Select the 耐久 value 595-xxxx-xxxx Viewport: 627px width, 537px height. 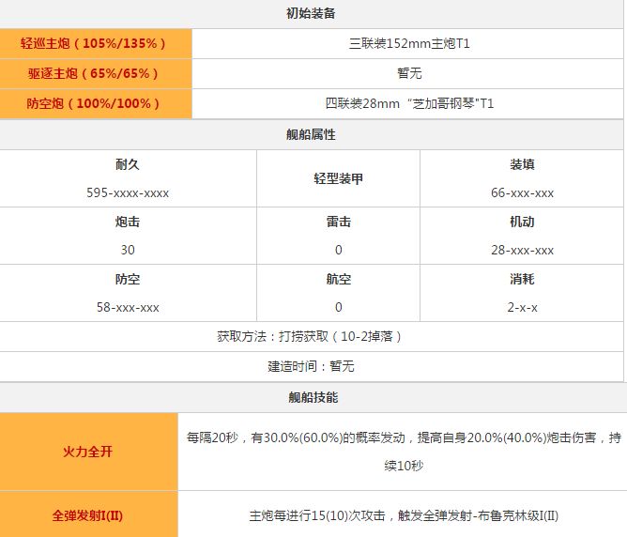pos(128,192)
